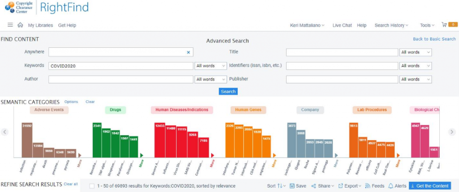Click Get the Content button

430,186
